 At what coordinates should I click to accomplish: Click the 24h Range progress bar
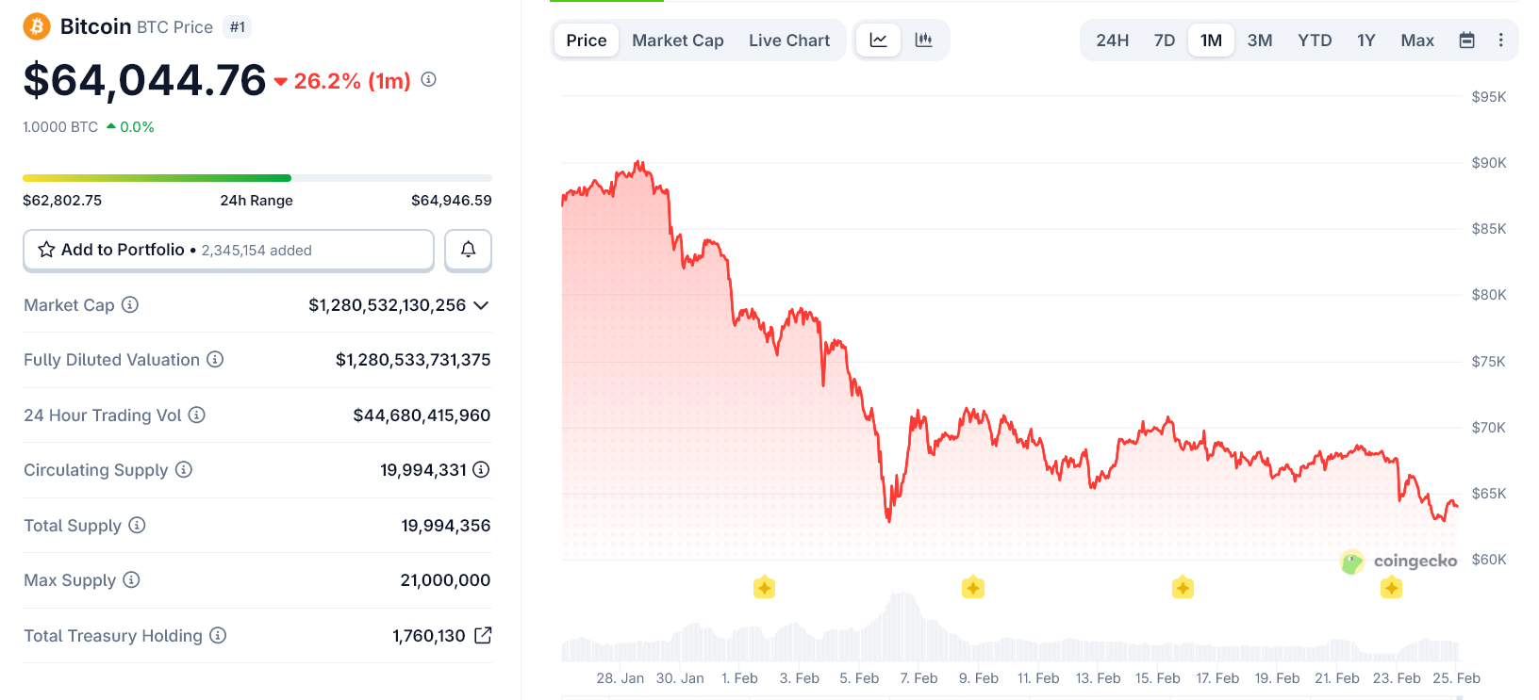click(x=256, y=178)
